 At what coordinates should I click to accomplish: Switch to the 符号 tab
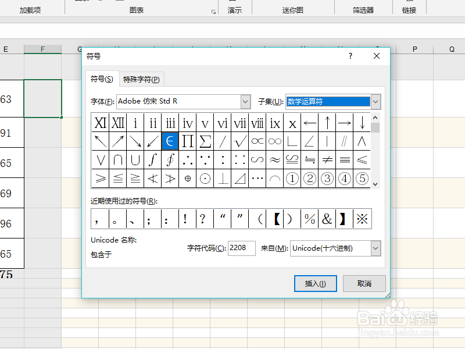point(102,79)
